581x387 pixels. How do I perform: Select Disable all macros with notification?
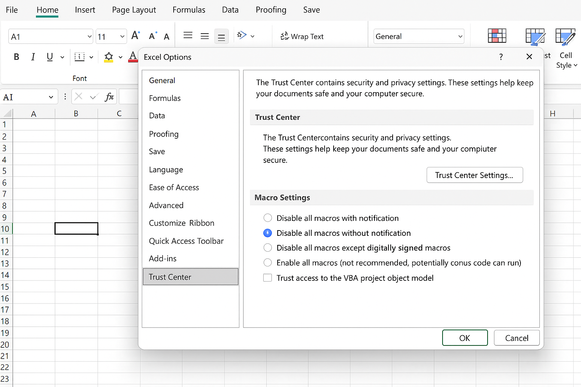tap(267, 218)
